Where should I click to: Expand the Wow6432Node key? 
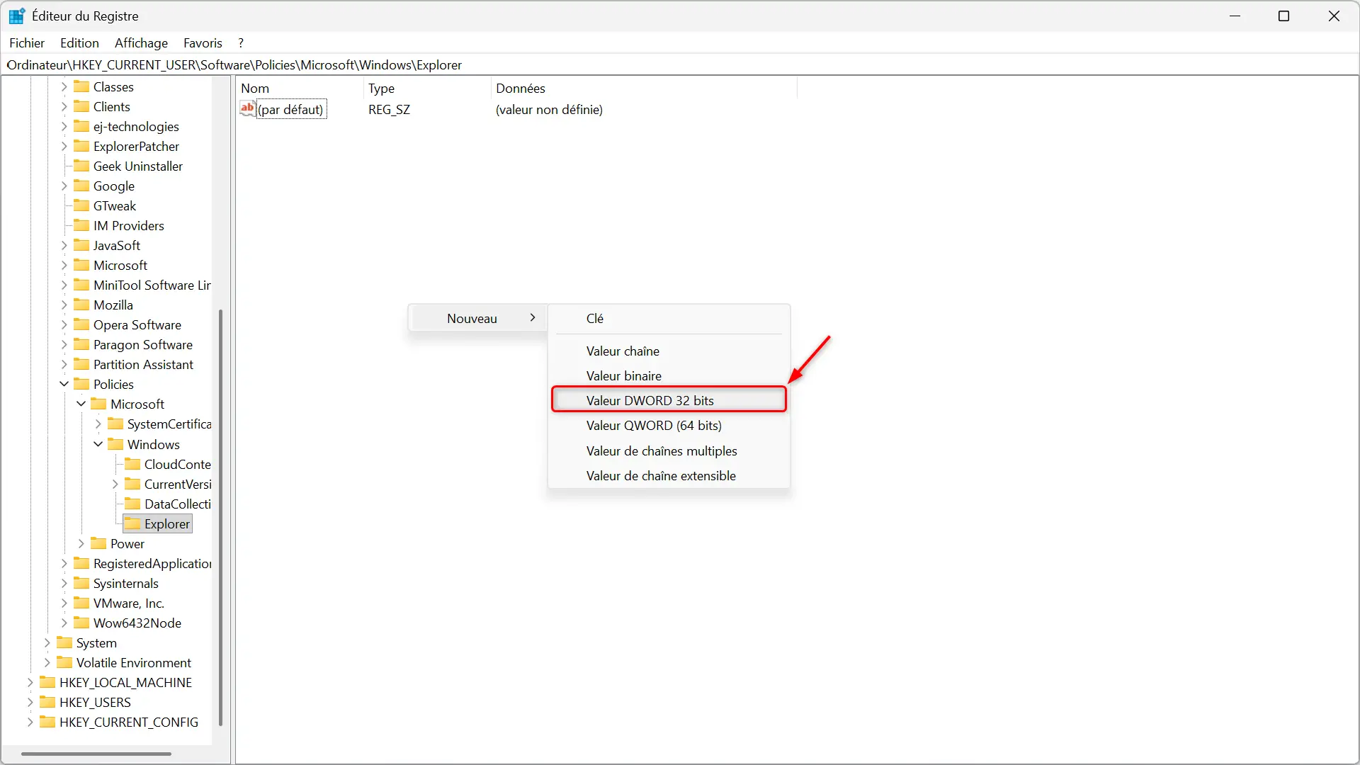tap(64, 623)
